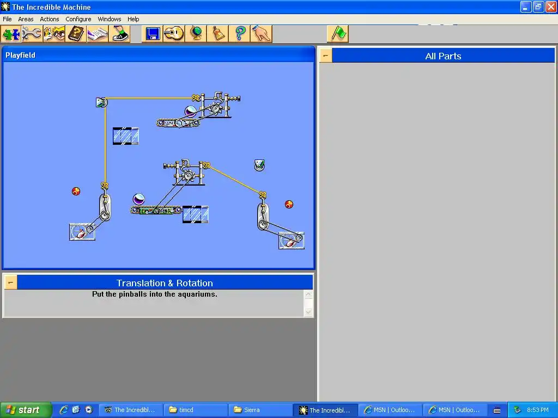Click the globe icon in toolbar
Screen dimensions: 558x418
(196, 34)
